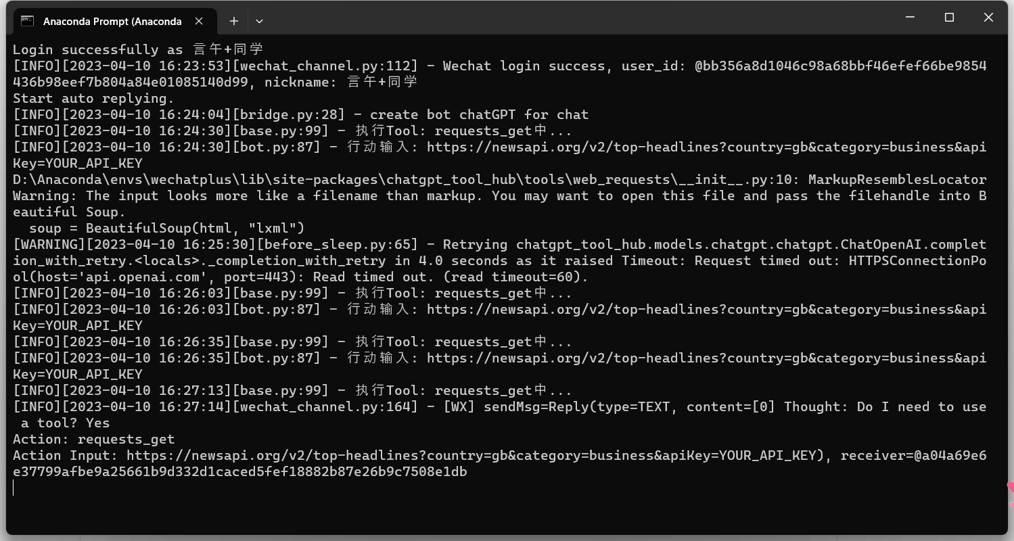Screen dimensions: 1014x541
Task: Click the Retrying warning log line
Action: (x=474, y=244)
